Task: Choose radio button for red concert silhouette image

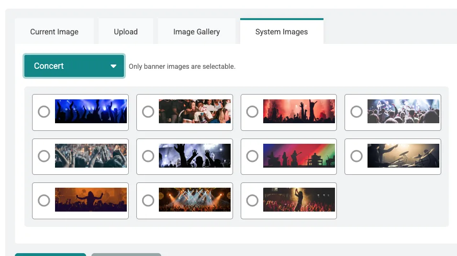Action: click(x=252, y=112)
